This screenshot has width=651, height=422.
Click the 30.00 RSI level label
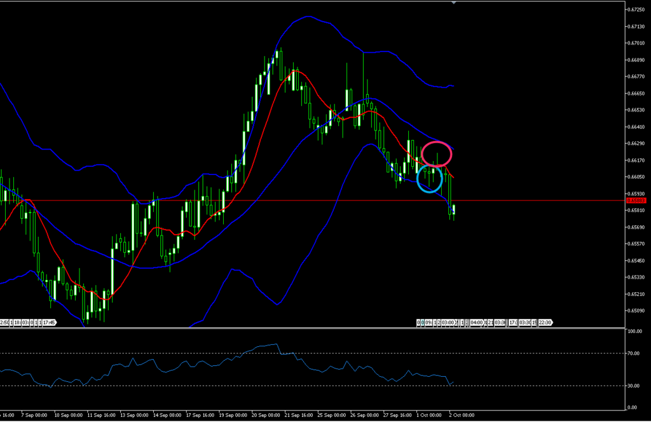click(x=634, y=386)
